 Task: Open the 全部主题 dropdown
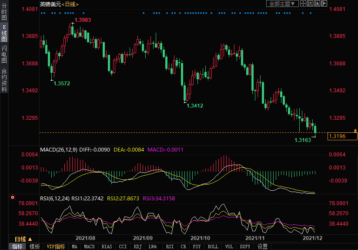[x=282, y=3]
